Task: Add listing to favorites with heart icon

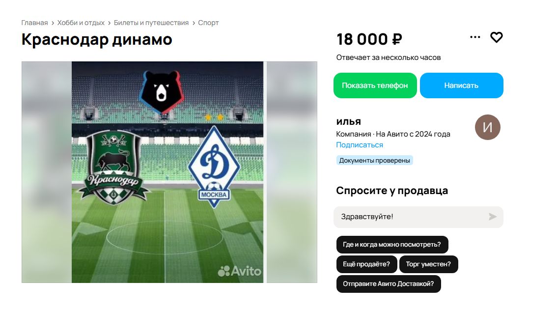Action: click(496, 37)
